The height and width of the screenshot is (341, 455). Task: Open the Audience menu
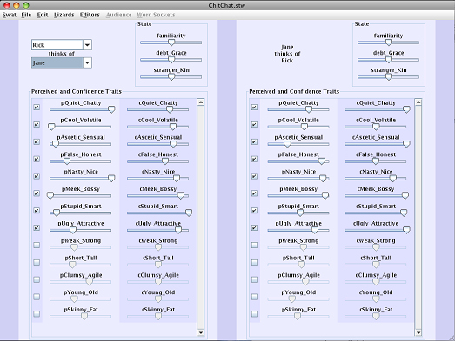pyautogui.click(x=118, y=15)
